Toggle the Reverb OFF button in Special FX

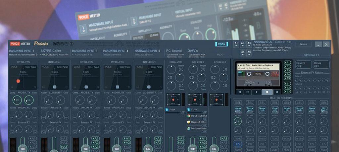point(303,64)
